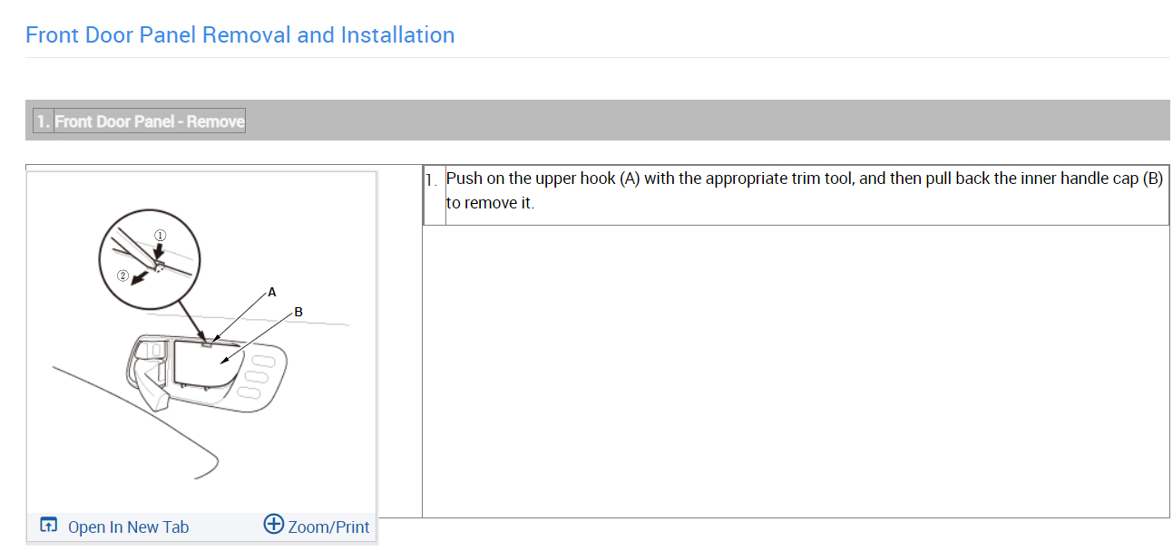Click the upper hook on the handle cap
Screen dimensions: 1173x551
(x=207, y=343)
